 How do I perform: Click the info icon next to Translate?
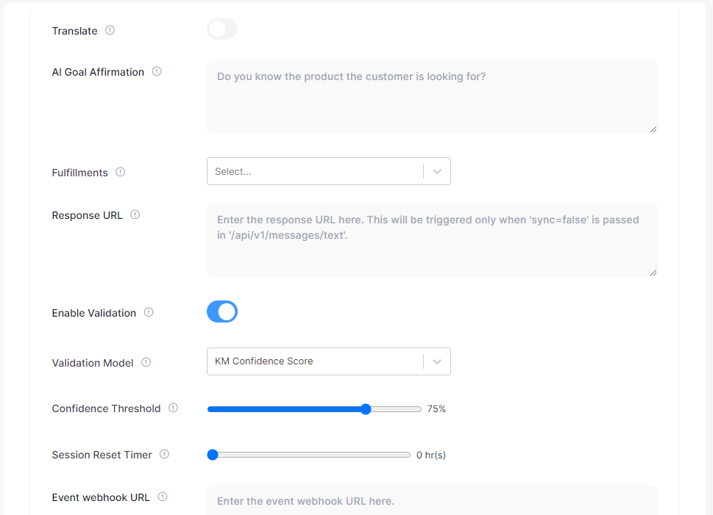point(110,31)
